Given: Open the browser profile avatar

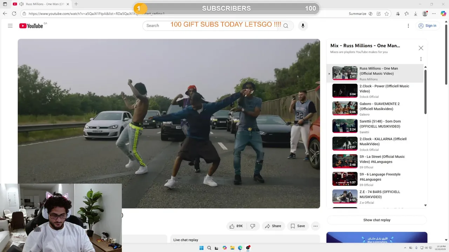Looking at the screenshot, I should tap(425, 14).
